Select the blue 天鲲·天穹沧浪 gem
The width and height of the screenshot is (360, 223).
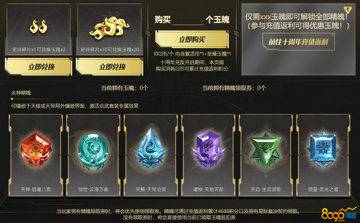pyautogui.click(x=150, y=148)
